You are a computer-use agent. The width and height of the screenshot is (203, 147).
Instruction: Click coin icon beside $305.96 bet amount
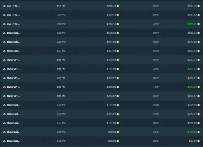point(118,87)
